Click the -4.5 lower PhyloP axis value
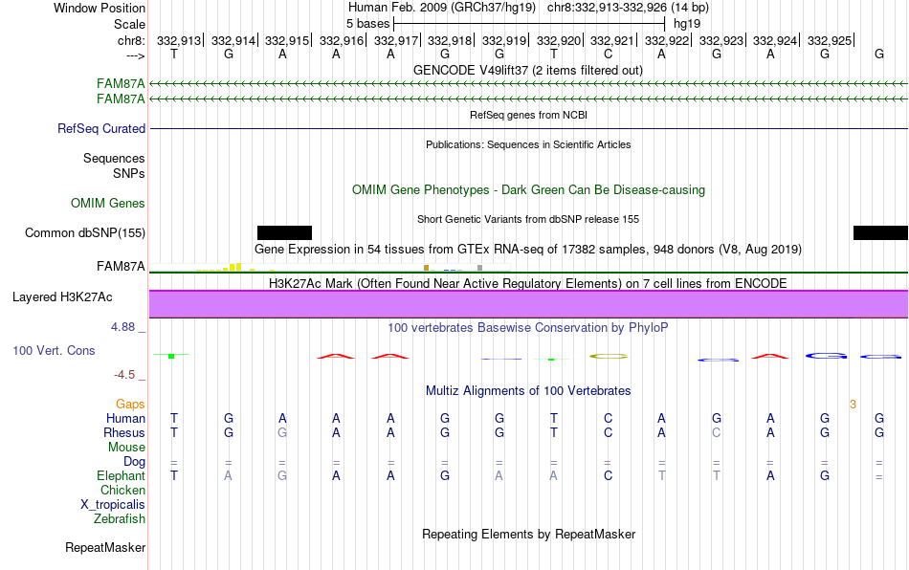 click(124, 375)
